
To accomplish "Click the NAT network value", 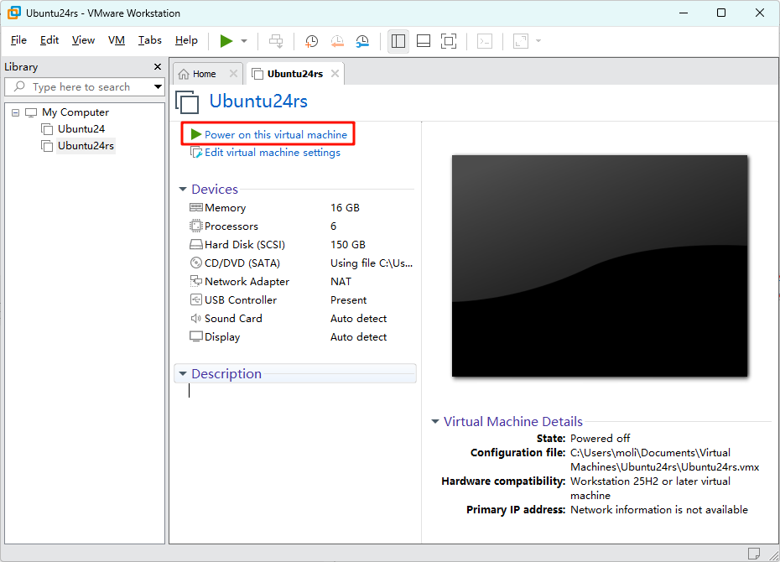I will [x=341, y=282].
